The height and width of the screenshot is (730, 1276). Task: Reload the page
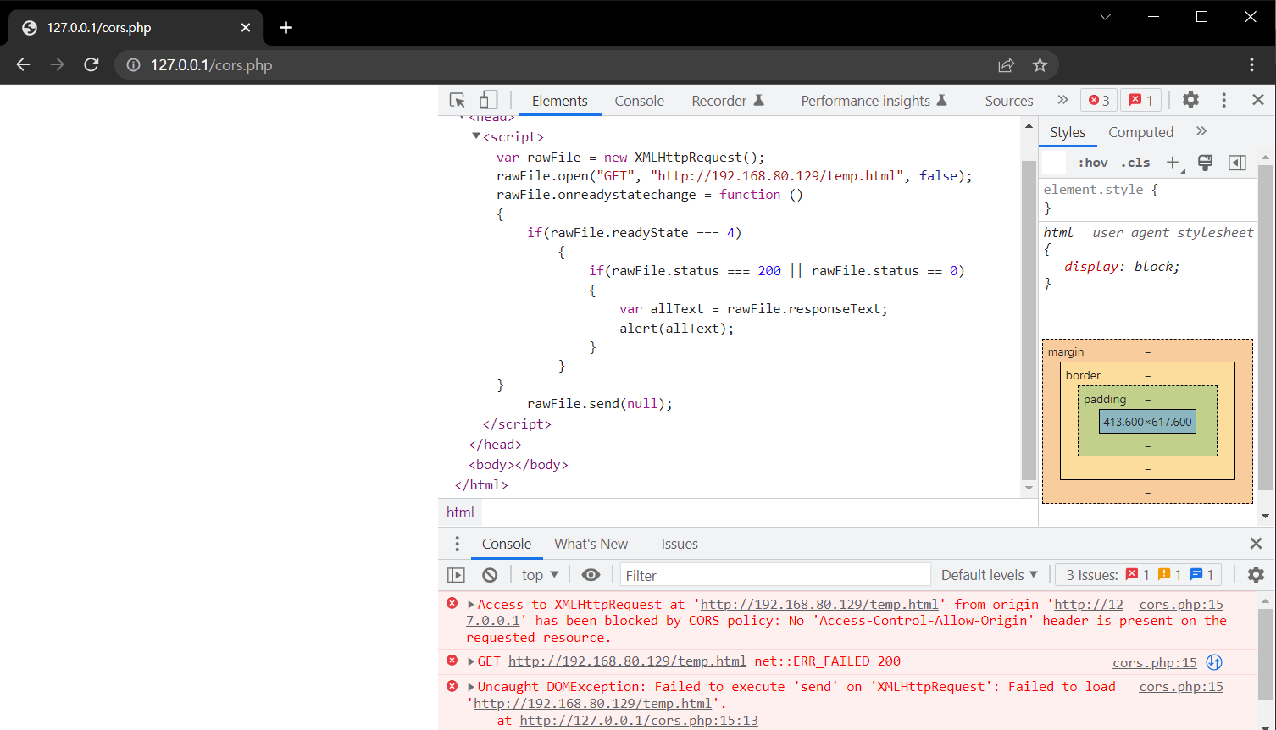[x=92, y=64]
